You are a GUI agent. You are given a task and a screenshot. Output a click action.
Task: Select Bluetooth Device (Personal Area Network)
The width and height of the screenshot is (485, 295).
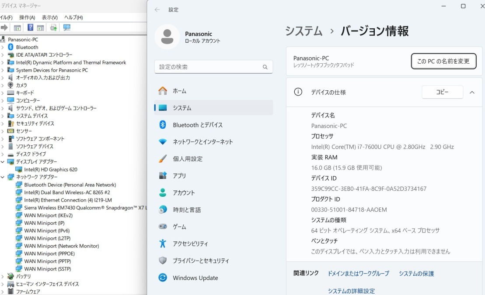70,185
